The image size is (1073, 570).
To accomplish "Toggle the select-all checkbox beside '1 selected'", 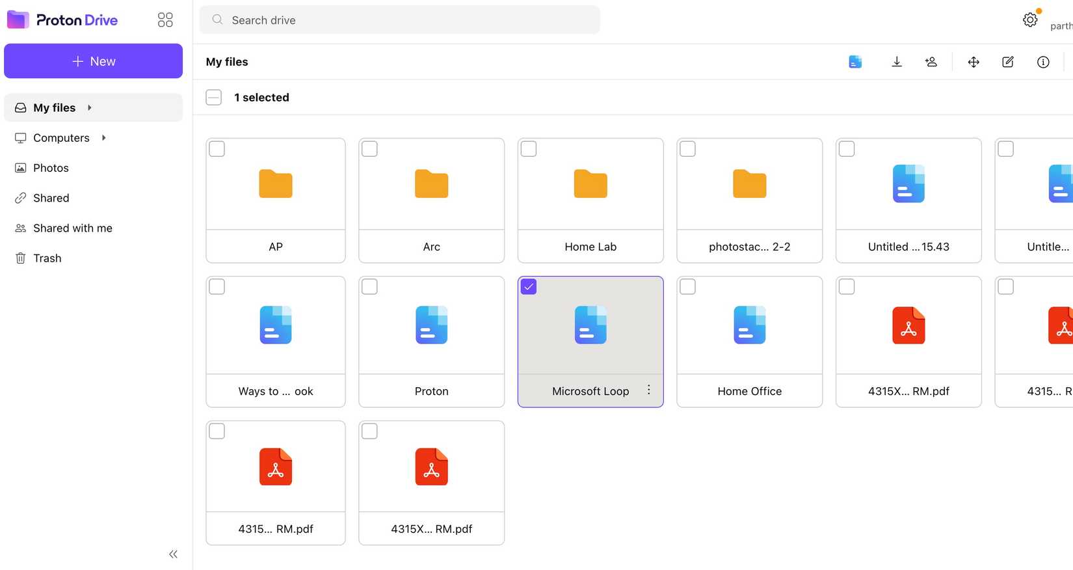I will [213, 98].
